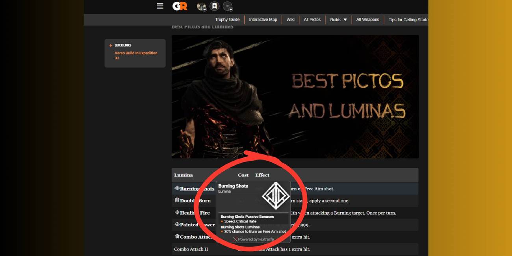Click the user profile avatar

(201, 6)
